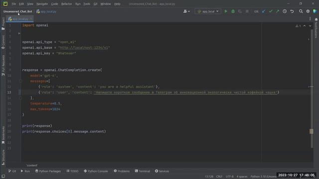319x179 pixels.
Task: Toggle tool window bars in bottom corner
Action: [3, 177]
